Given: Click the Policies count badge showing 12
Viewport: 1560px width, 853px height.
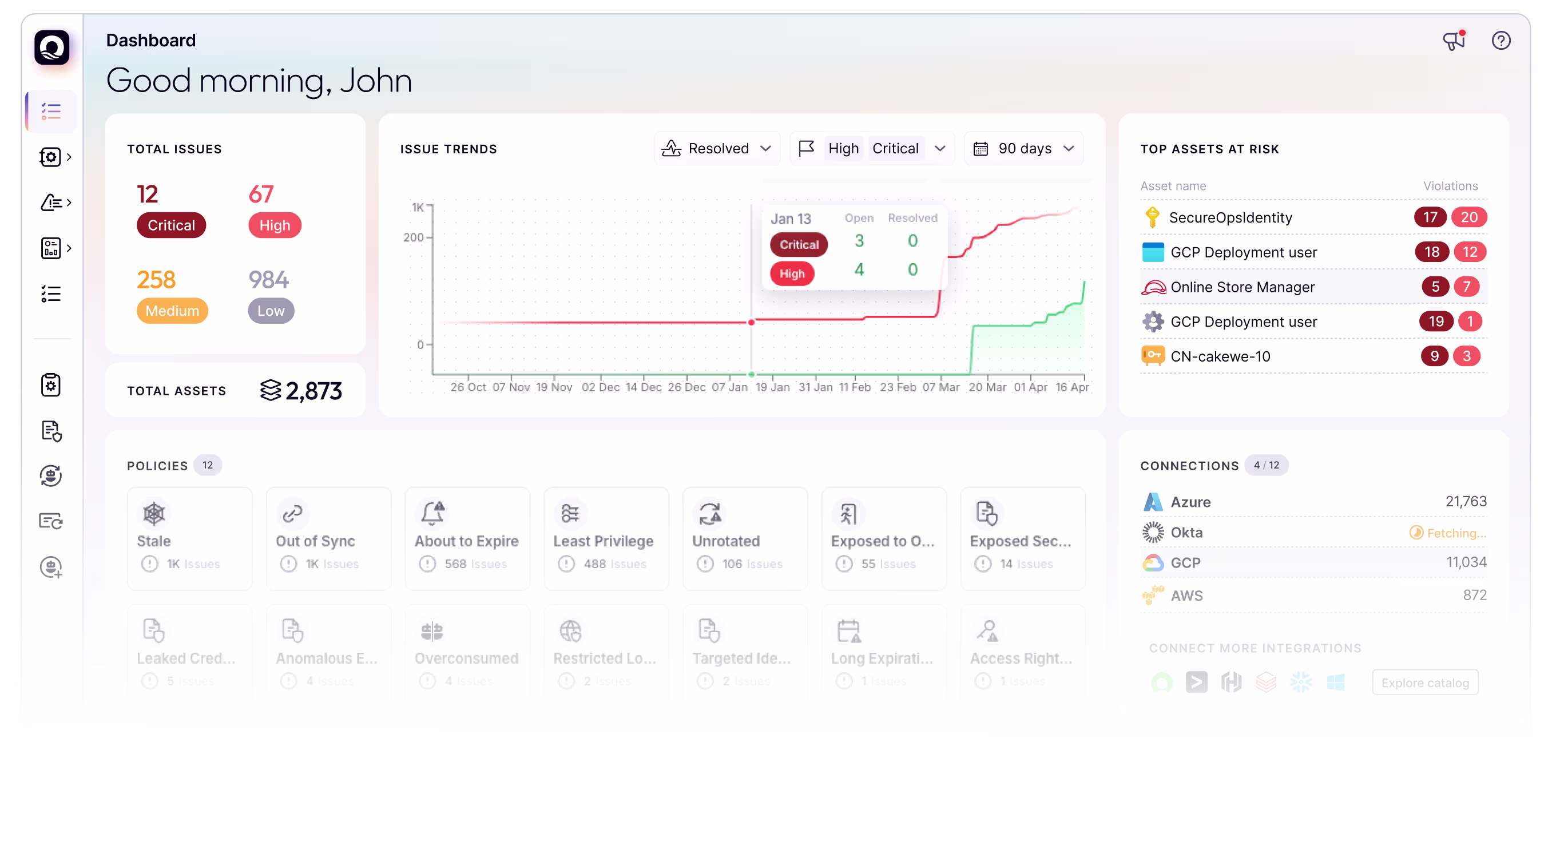Looking at the screenshot, I should pyautogui.click(x=207, y=465).
